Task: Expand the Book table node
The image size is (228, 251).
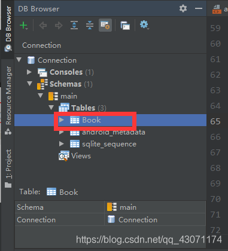Action: 62,120
